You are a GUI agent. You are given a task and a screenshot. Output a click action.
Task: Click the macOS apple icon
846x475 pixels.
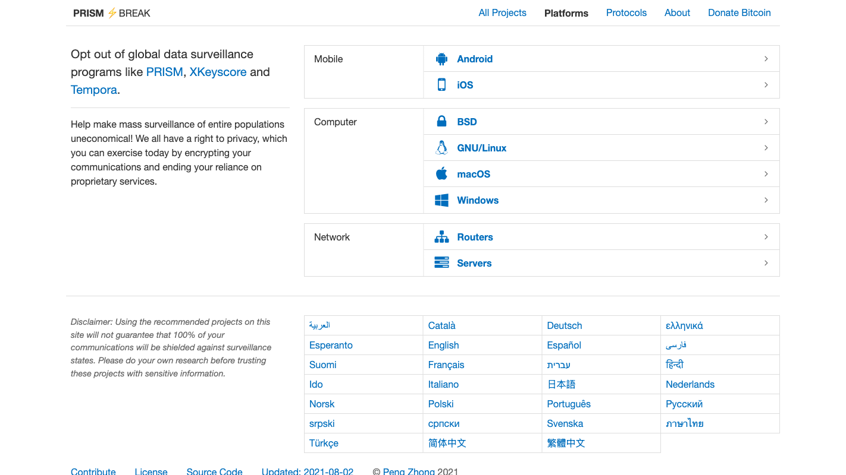[x=441, y=173]
